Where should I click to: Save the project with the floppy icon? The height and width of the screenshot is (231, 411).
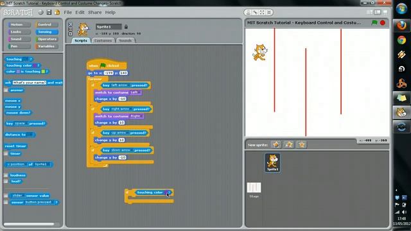pyautogui.click(x=49, y=12)
